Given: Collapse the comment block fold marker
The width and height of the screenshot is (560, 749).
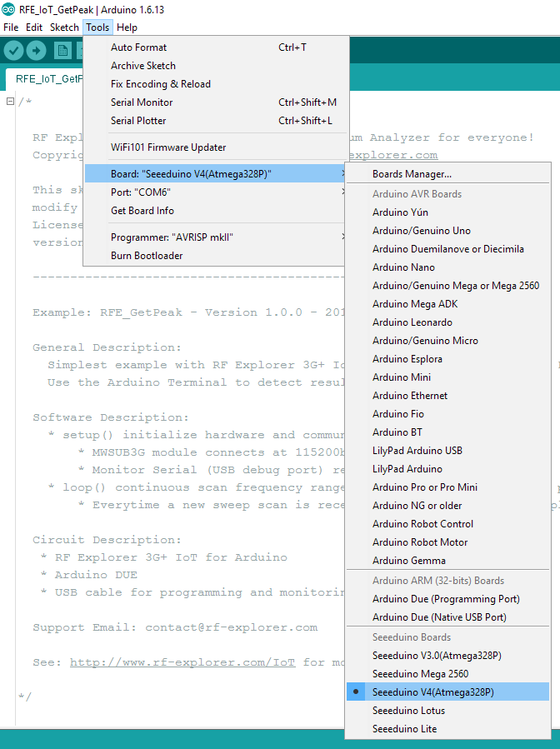Looking at the screenshot, I should 10,102.
